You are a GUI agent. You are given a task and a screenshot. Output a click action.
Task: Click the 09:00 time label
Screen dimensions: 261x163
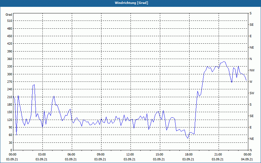click(x=101, y=154)
